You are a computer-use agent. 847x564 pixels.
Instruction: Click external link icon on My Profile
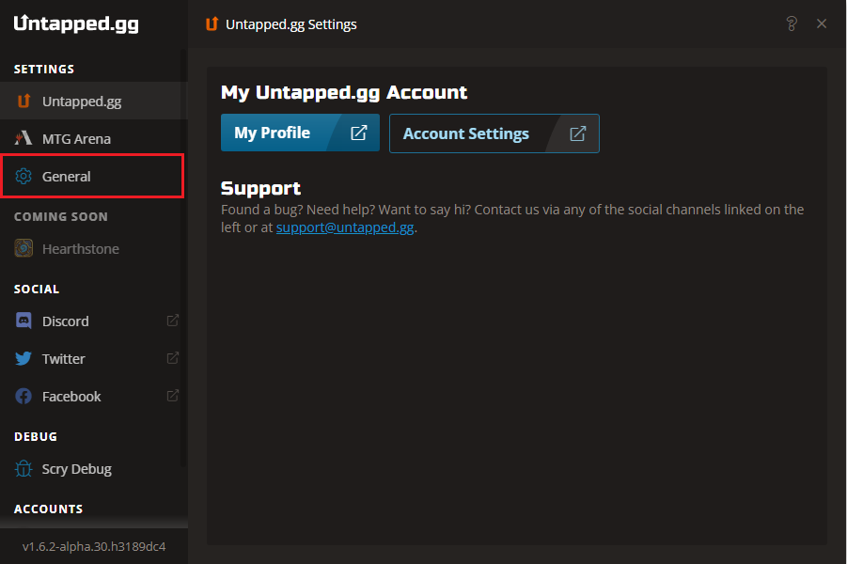359,133
